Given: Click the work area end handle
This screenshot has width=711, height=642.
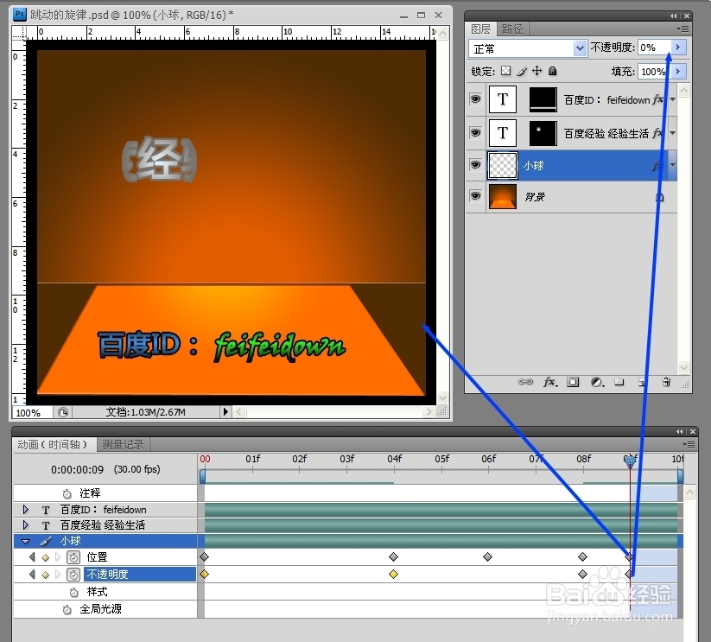Looking at the screenshot, I should pyautogui.click(x=680, y=476).
